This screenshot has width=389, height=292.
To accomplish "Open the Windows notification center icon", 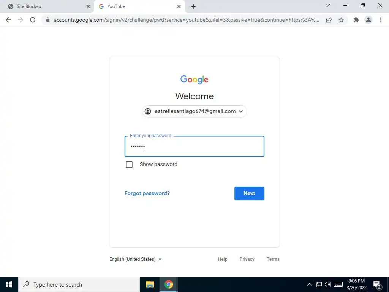I will (377, 284).
